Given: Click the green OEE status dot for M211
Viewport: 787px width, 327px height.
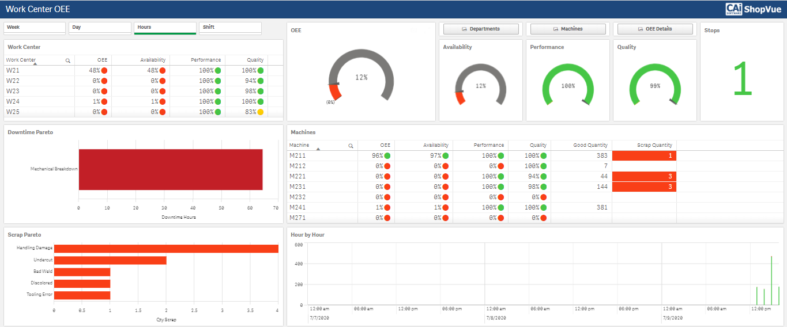Looking at the screenshot, I should [388, 156].
